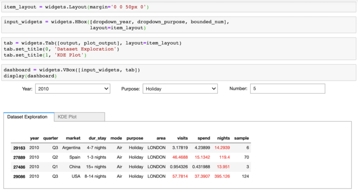Click the 'spend' column header
This screenshot has height=192, width=358.
click(204, 138)
